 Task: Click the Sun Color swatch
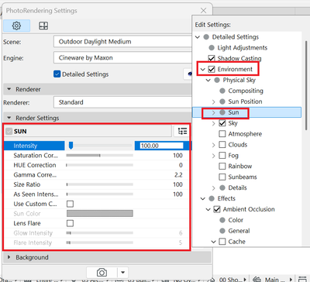click(100, 213)
